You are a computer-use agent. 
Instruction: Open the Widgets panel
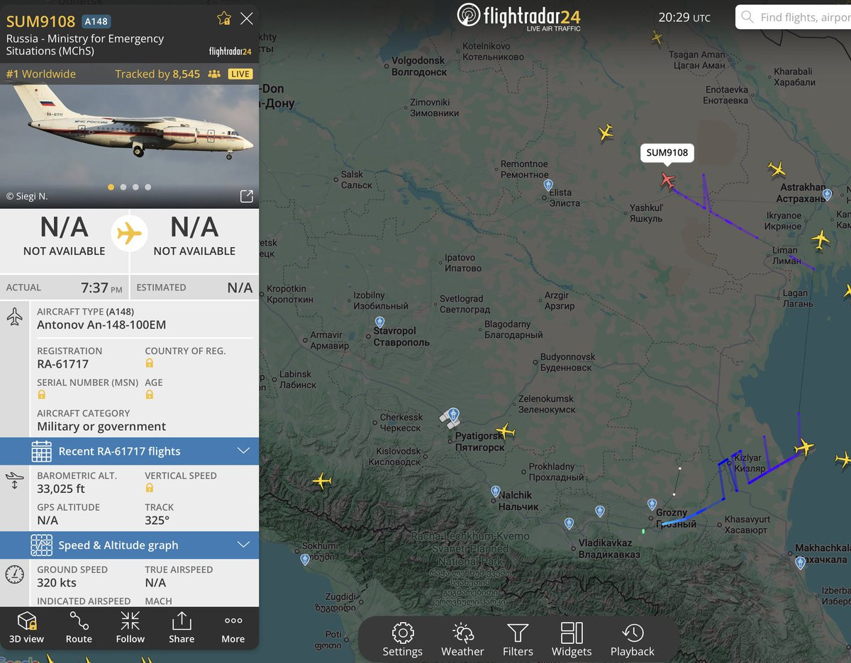click(572, 640)
